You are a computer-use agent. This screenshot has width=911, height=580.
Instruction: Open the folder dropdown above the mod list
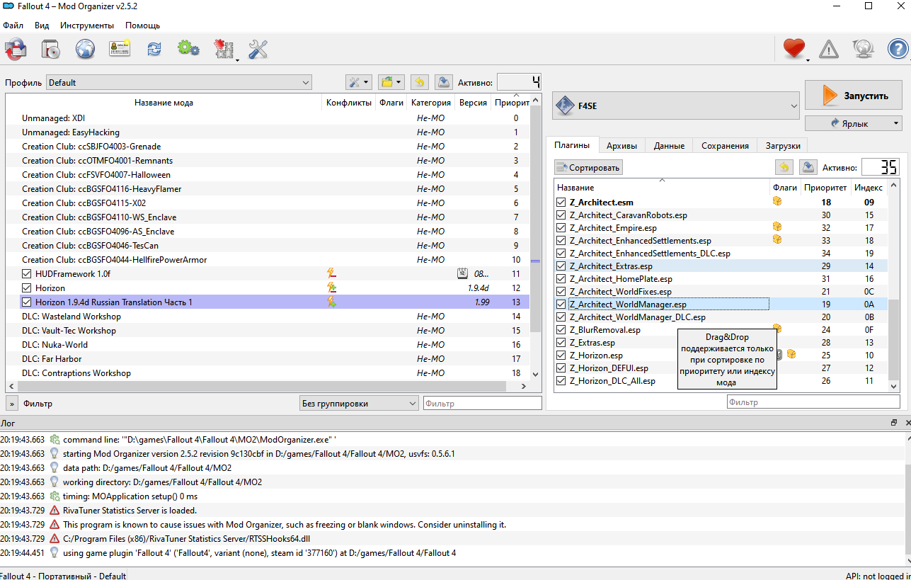click(x=391, y=82)
